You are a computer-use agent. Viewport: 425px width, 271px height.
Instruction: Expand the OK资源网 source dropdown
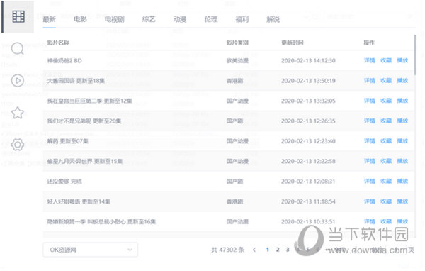[90, 250]
